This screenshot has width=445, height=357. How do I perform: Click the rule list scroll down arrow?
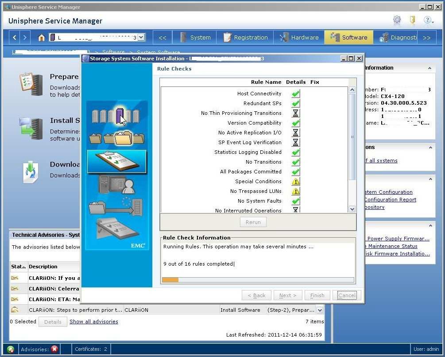[352, 209]
